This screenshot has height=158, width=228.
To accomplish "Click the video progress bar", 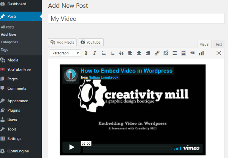I will 128,148.
